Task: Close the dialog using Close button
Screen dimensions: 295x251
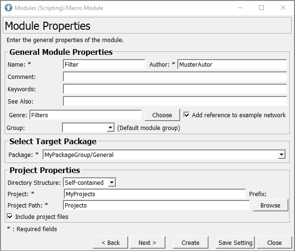Action: click(x=274, y=242)
